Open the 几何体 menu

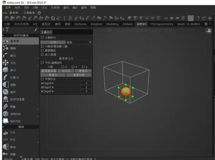point(55,8)
